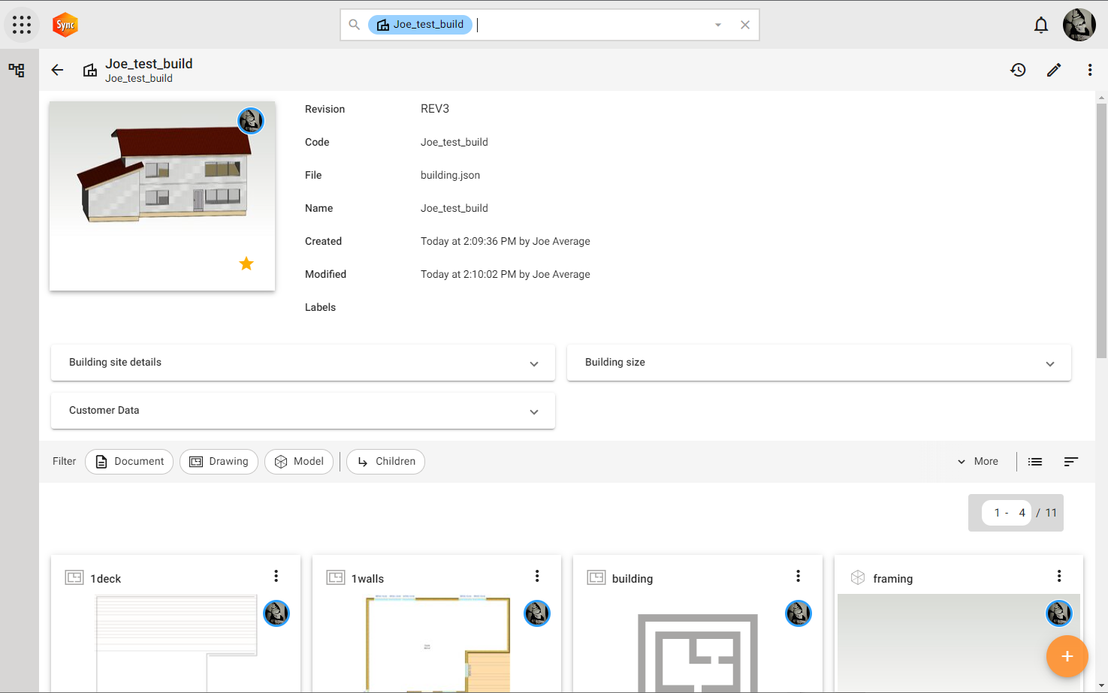Open the 1walls card options menu
Viewport: 1108px width, 693px height.
[x=537, y=576]
